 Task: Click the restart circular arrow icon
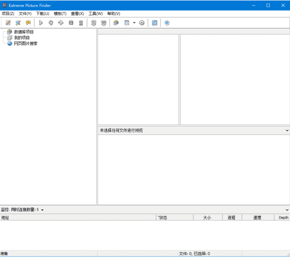pos(51,23)
